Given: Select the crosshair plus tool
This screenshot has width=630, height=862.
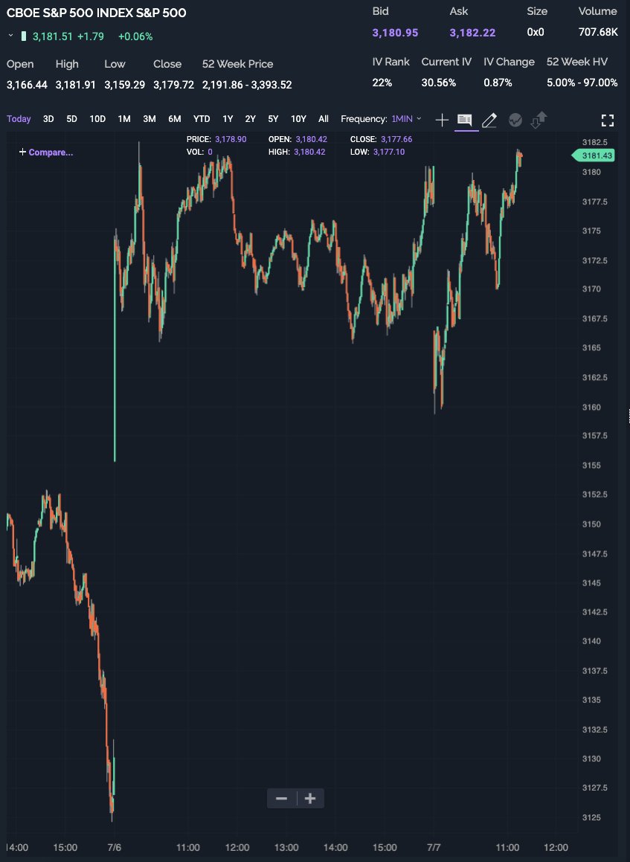Looking at the screenshot, I should (x=442, y=120).
